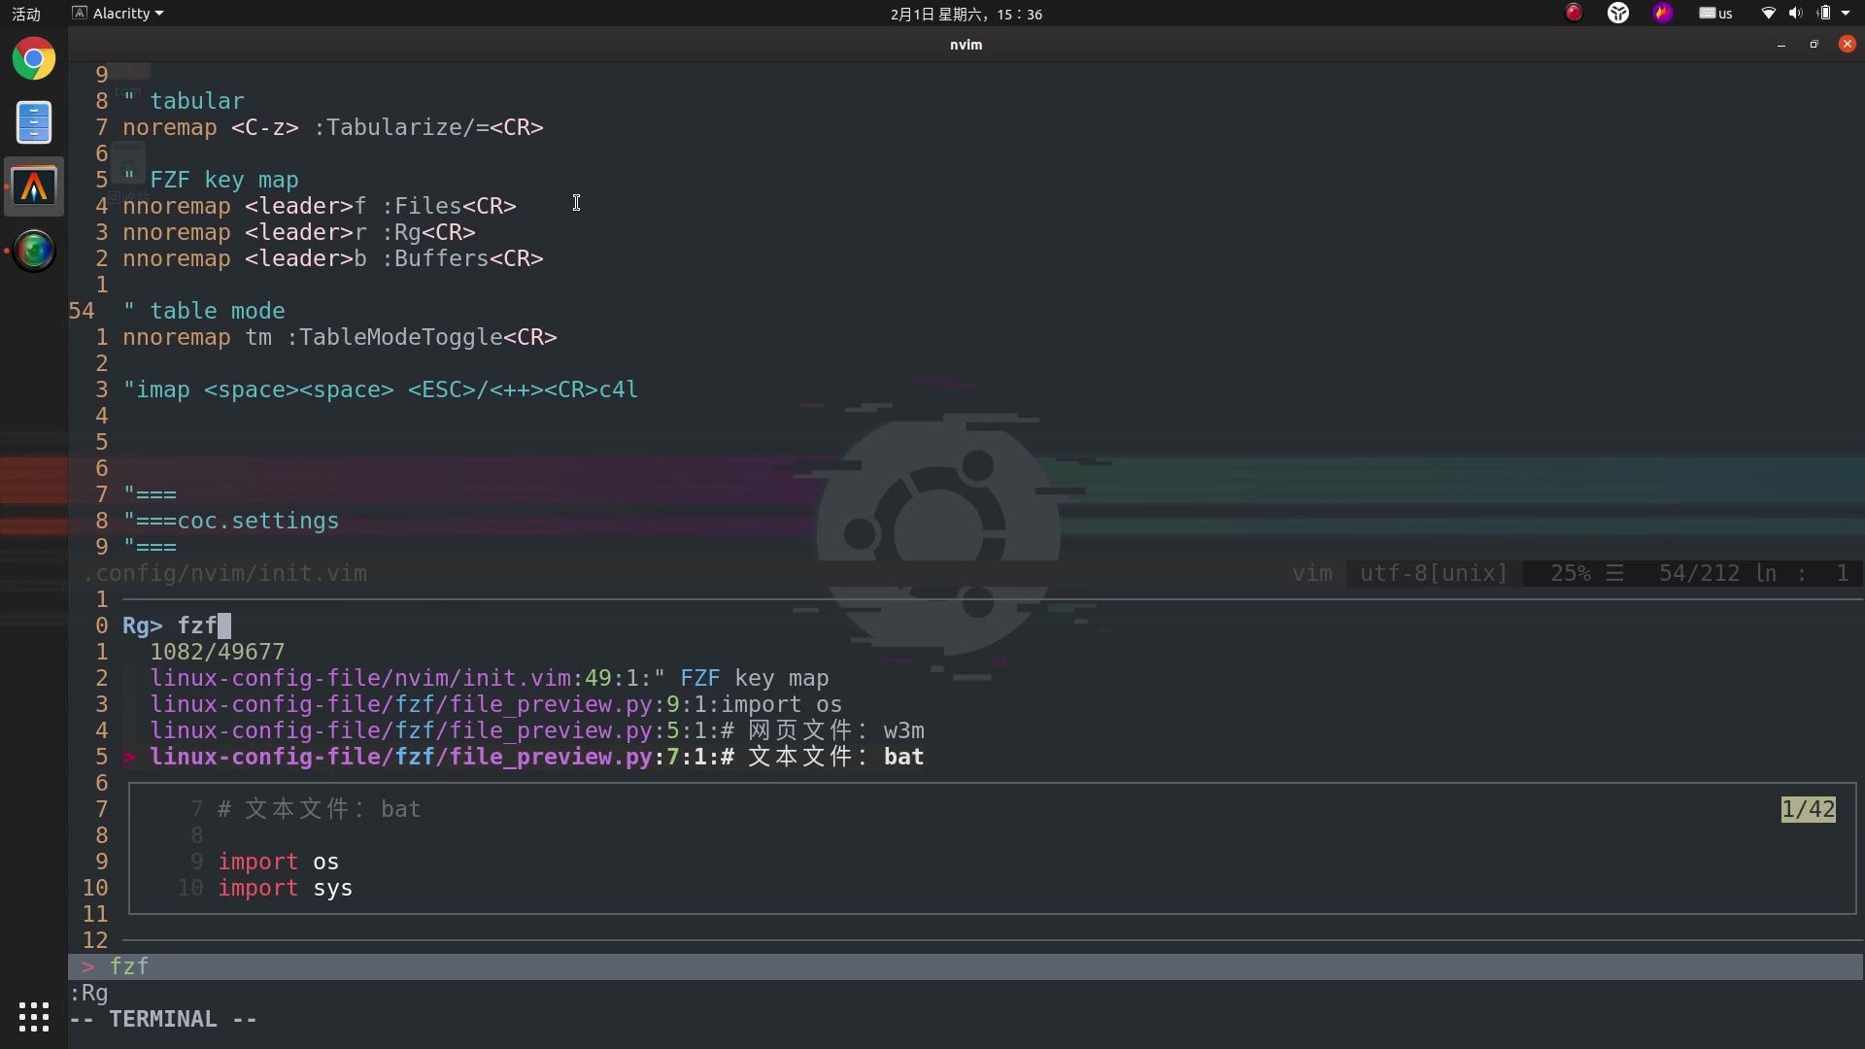Open the purple flame tray icon
This screenshot has width=1865, height=1049.
[x=1663, y=14]
